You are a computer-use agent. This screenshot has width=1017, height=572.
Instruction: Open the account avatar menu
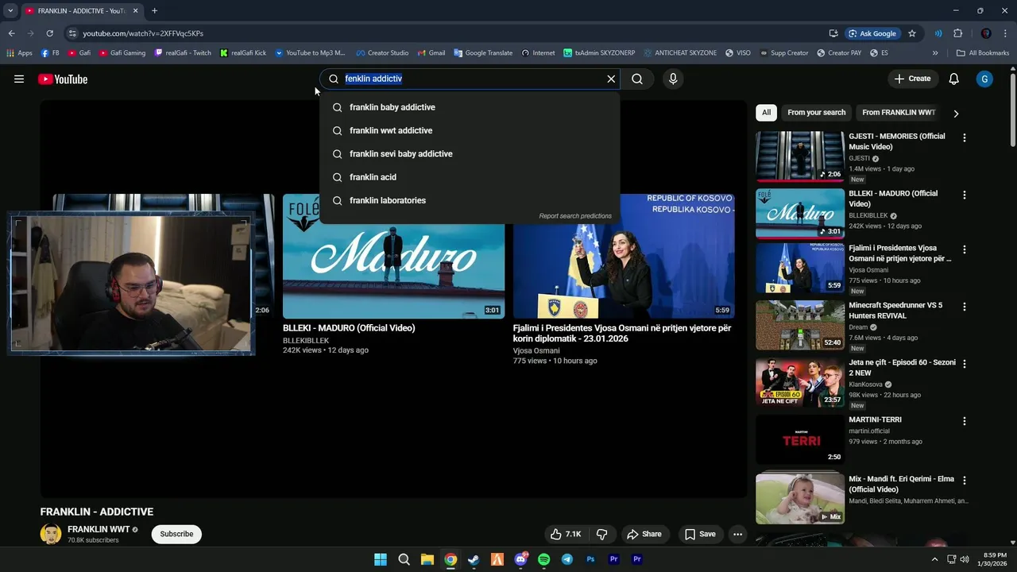click(984, 79)
